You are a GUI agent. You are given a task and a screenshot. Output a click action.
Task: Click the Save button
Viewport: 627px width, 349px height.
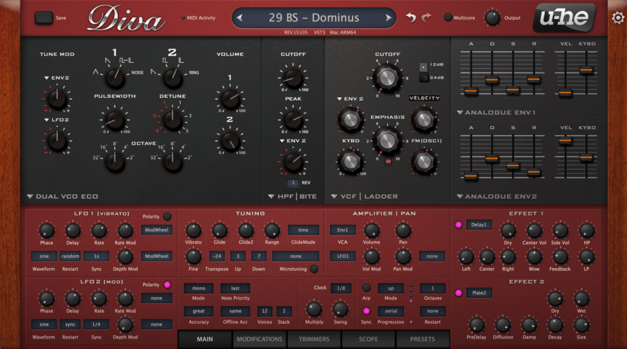[43, 18]
